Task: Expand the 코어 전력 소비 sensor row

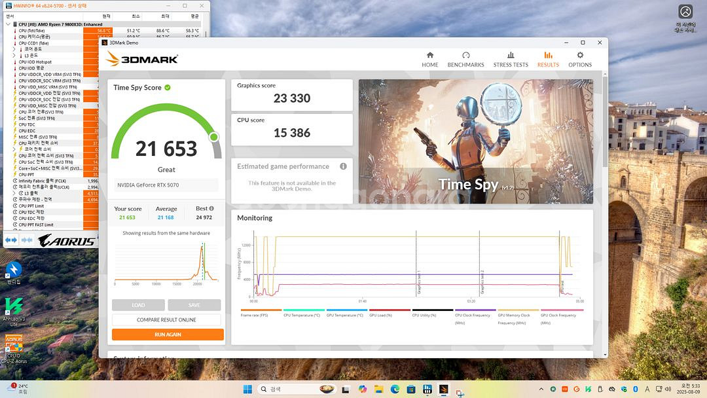Action: click(14, 149)
